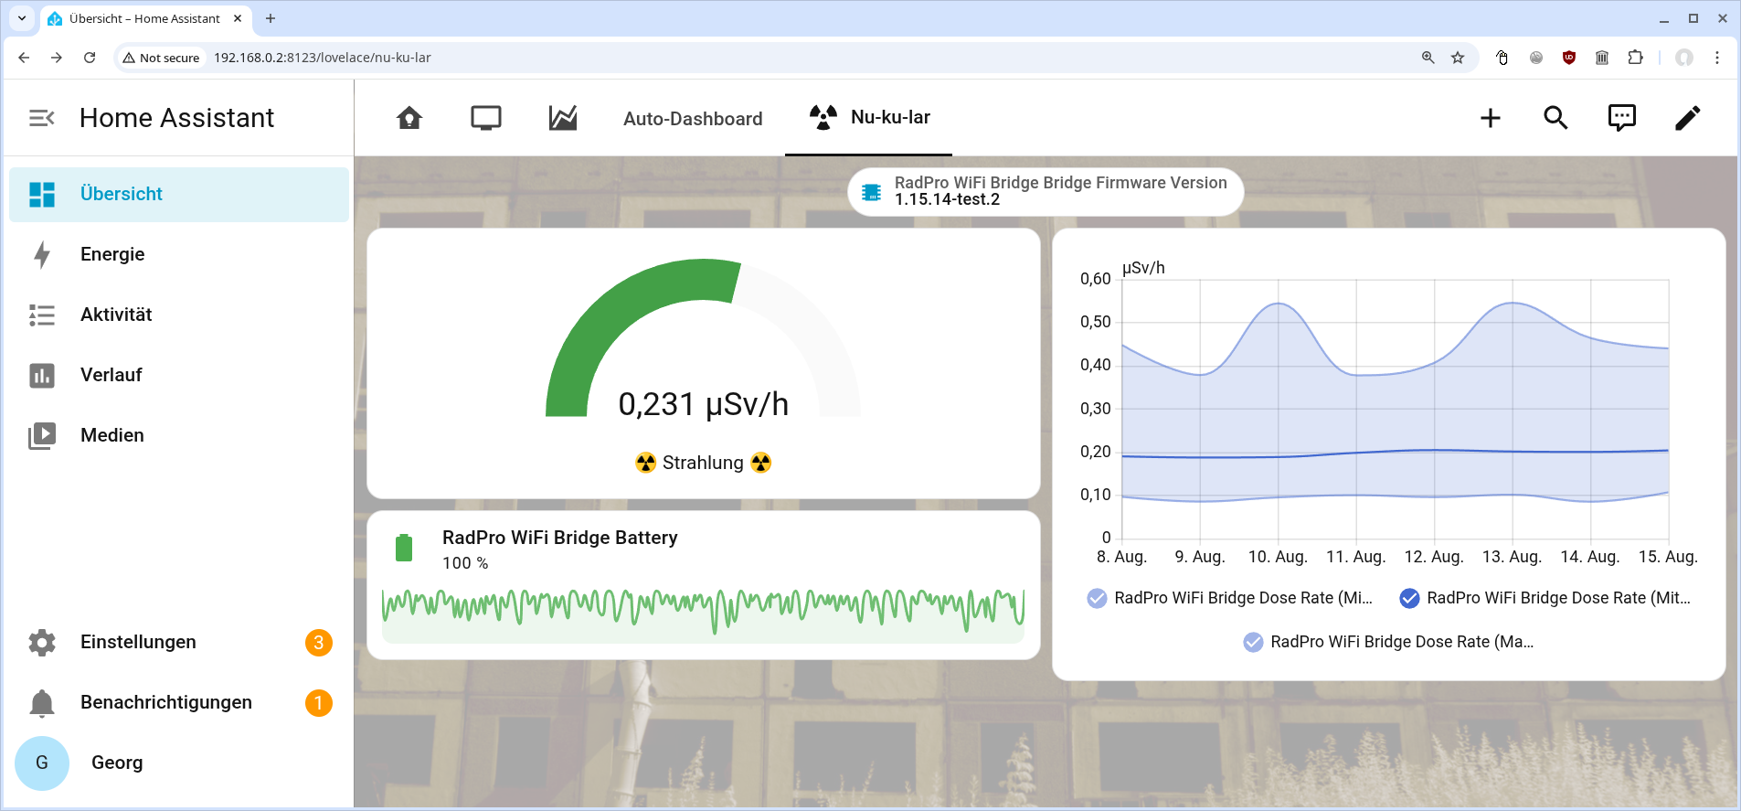The height and width of the screenshot is (811, 1741).
Task: Open the Strahlung gauge card
Action: (x=704, y=363)
